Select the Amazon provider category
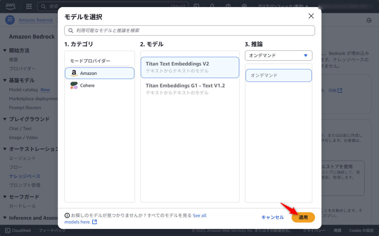This screenshot has width=379, height=236. pyautogui.click(x=100, y=73)
